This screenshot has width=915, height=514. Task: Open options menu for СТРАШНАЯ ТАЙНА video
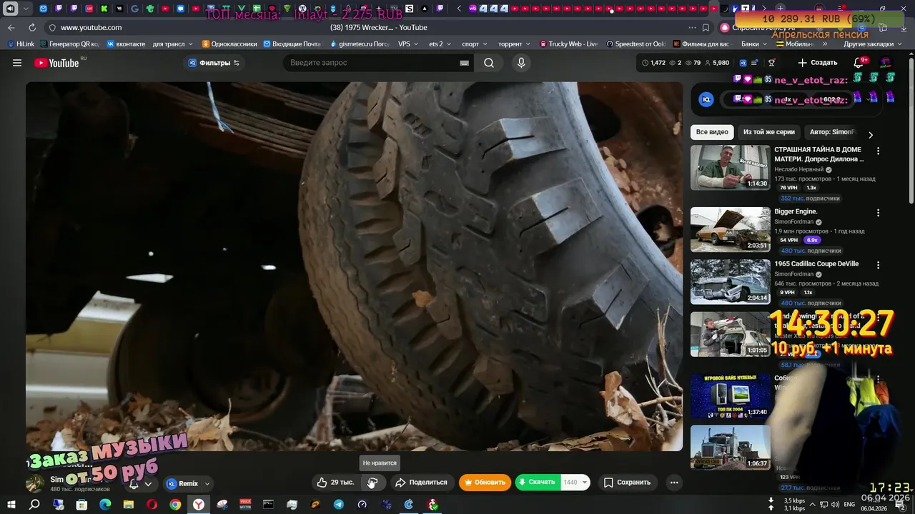(x=879, y=151)
